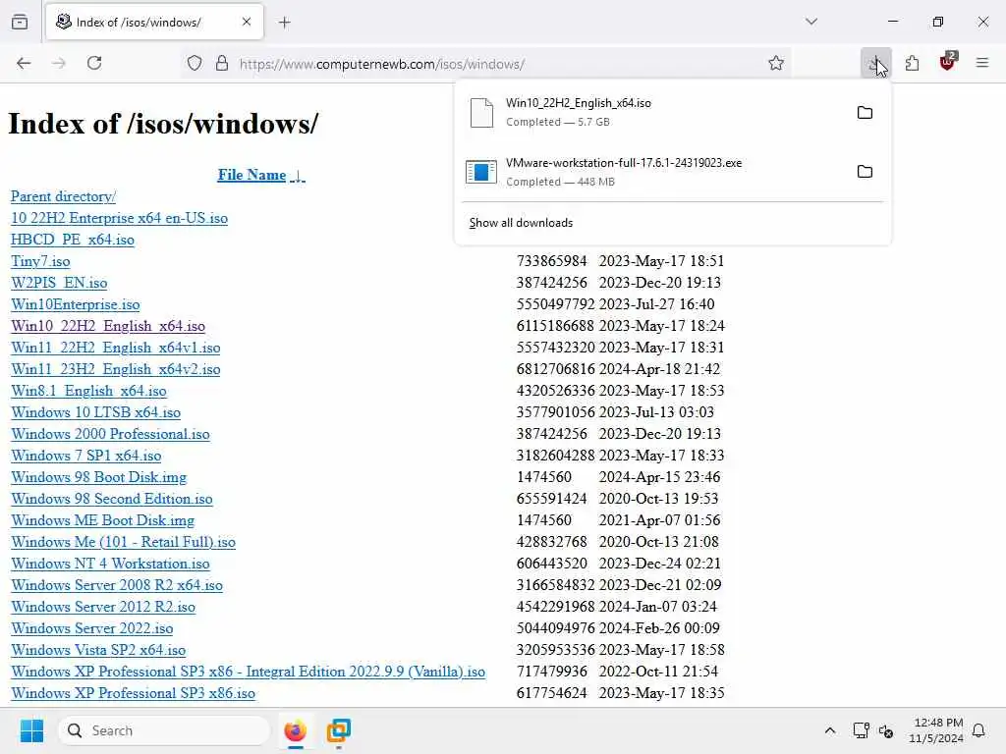Download Windows NT 4 Workstation.iso
Image resolution: width=1006 pixels, height=754 pixels.
coord(110,564)
